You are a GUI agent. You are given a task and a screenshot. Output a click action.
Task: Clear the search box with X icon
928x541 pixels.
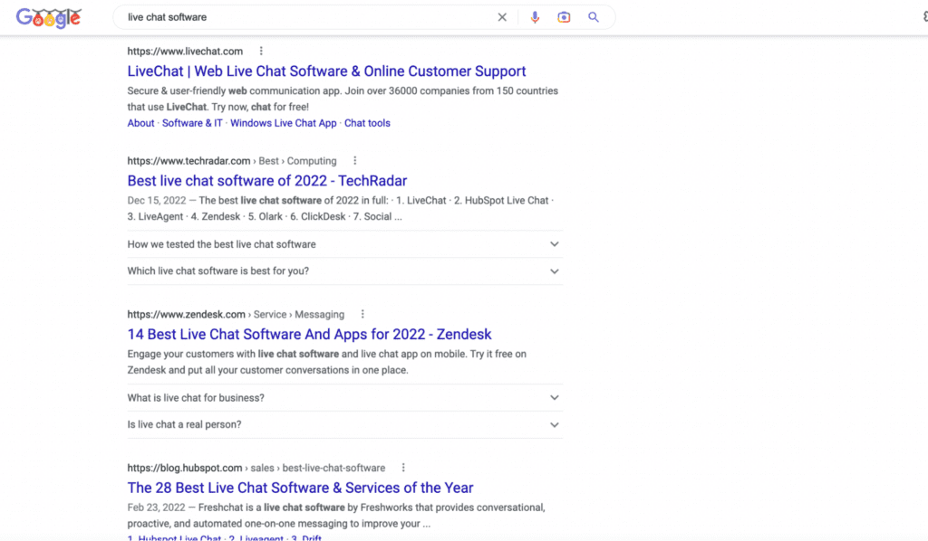(x=502, y=17)
